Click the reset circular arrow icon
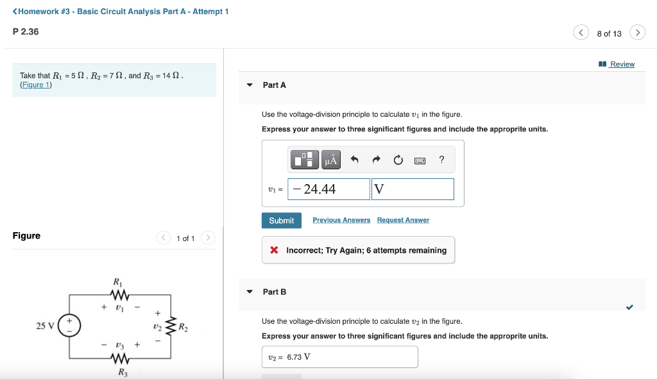Viewport: 657px width, 379px height. pos(398,160)
